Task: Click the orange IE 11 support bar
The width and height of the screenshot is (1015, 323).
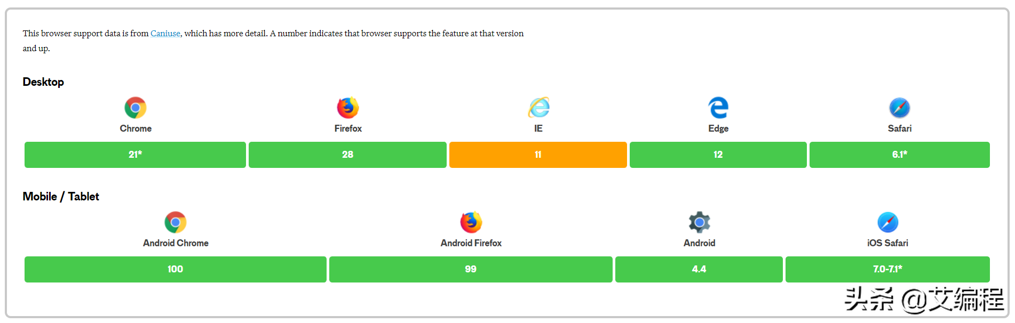Action: (538, 155)
